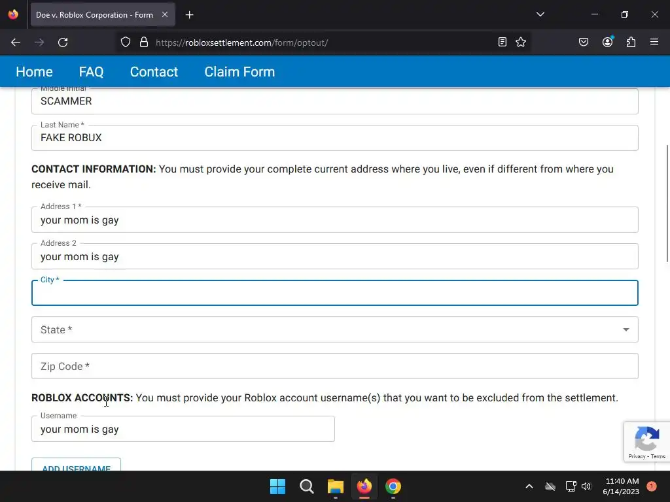Click the ROBLOX ACCOUNTS heading text
The width and height of the screenshot is (670, 502).
pyautogui.click(x=82, y=398)
